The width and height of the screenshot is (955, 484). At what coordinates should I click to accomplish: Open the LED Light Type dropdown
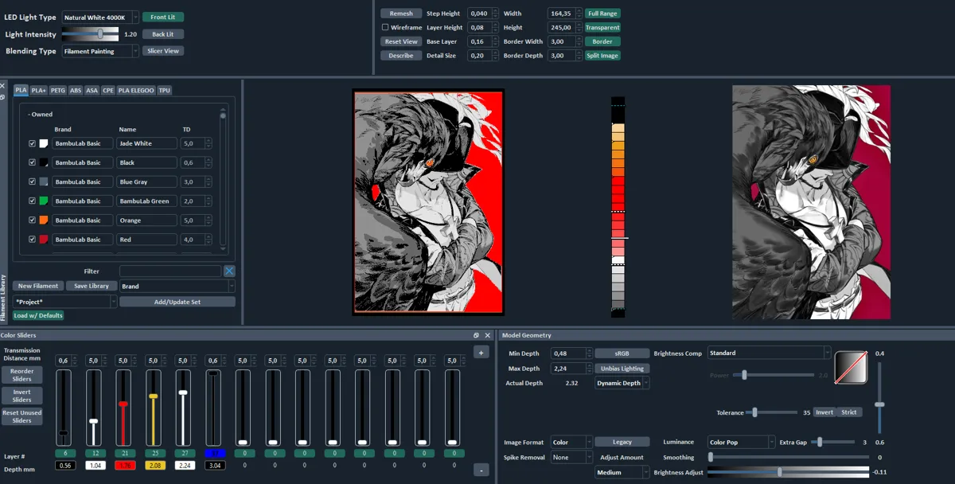click(100, 17)
